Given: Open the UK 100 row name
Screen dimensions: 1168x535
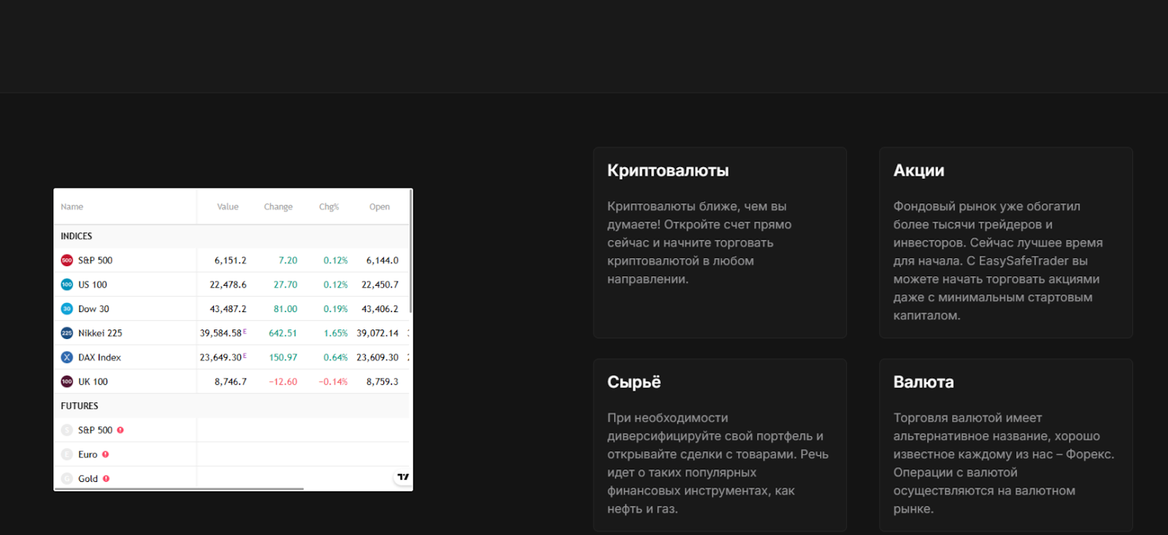Looking at the screenshot, I should click(x=93, y=381).
